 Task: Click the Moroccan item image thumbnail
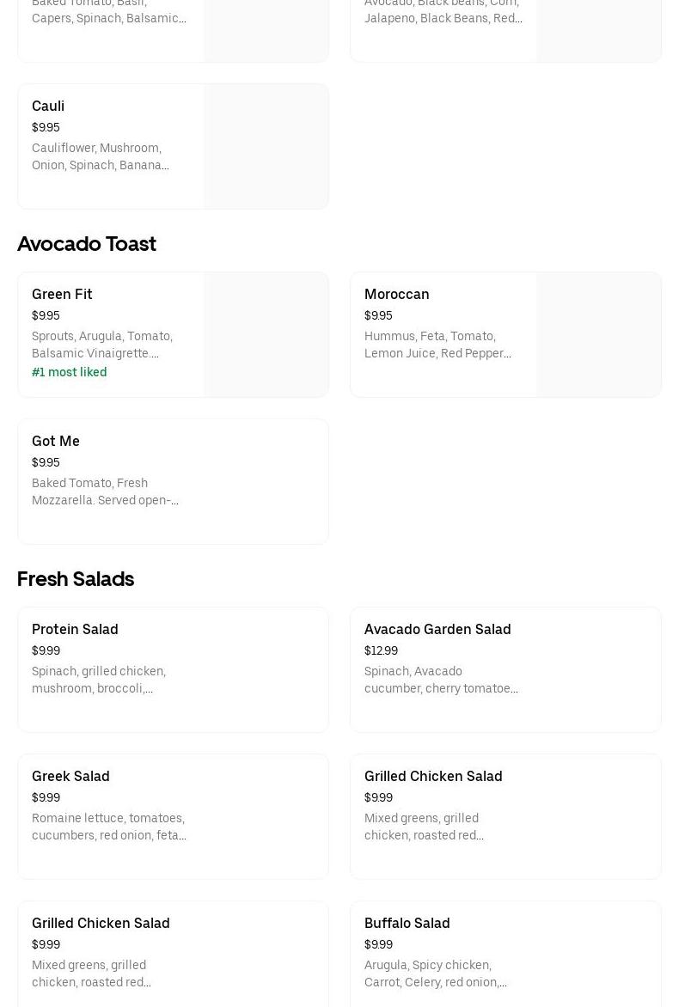click(x=598, y=334)
